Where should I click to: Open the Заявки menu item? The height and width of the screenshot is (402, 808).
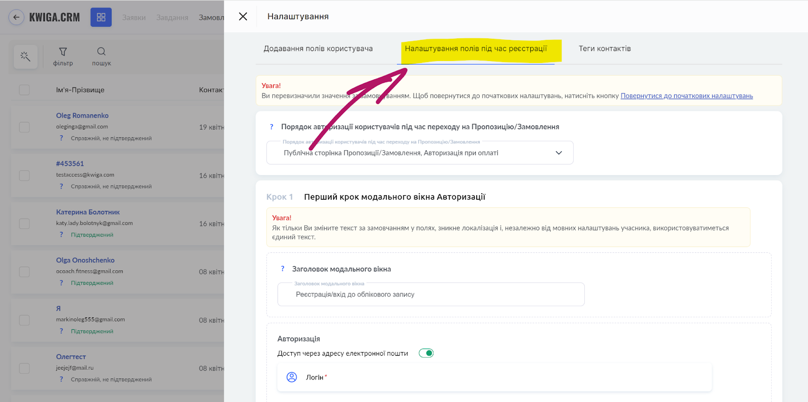(134, 18)
